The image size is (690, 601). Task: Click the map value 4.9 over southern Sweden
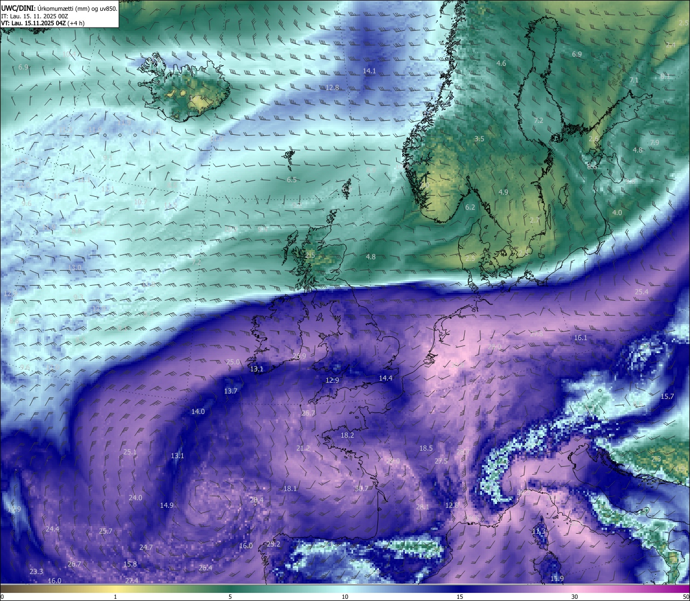pos(503,192)
